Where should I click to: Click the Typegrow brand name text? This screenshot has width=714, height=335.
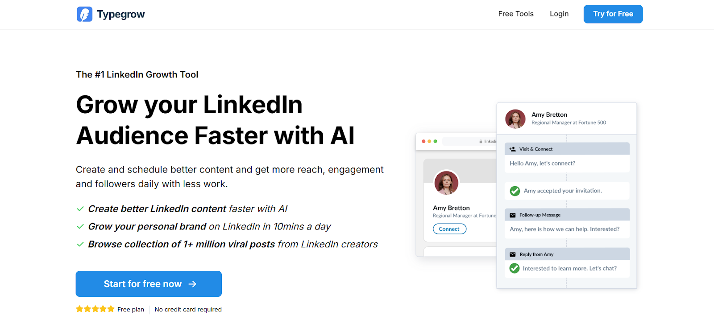[121, 14]
